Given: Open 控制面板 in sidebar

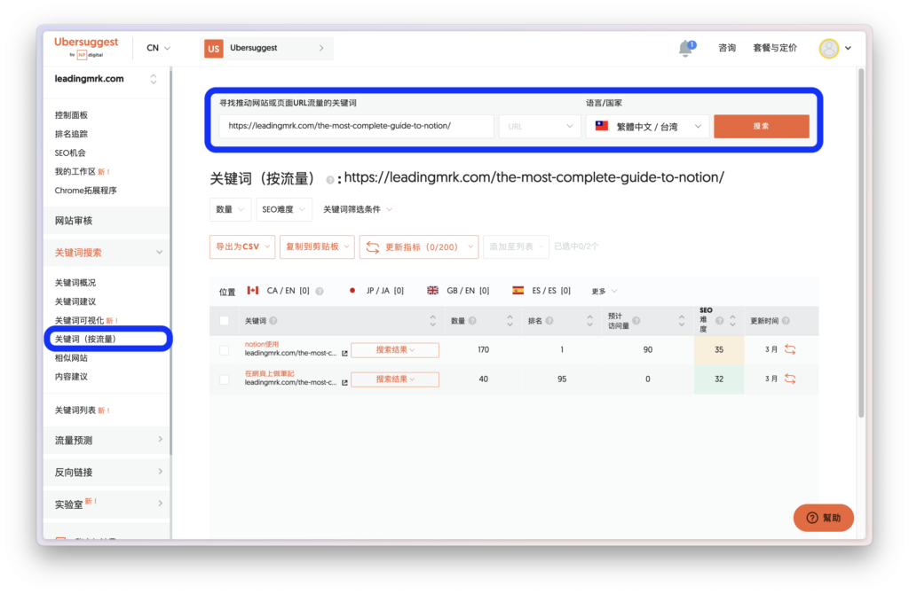Looking at the screenshot, I should (71, 115).
